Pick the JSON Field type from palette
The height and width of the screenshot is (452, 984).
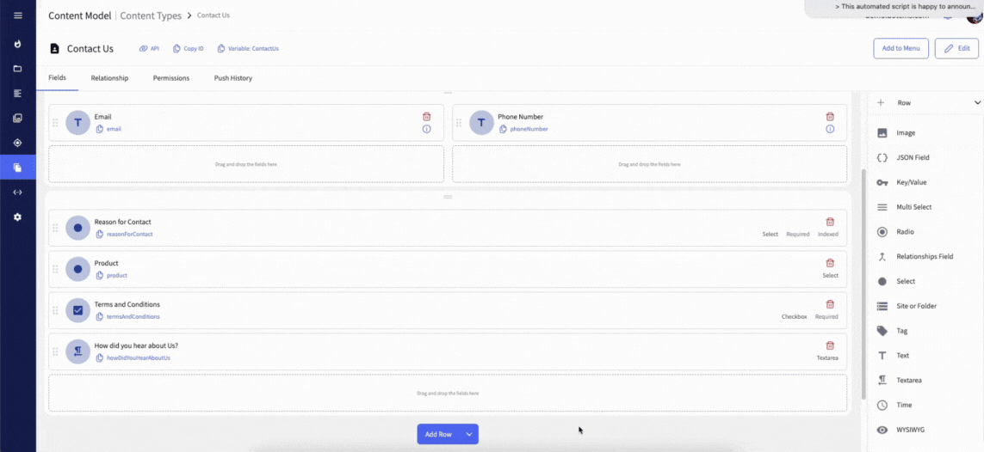click(913, 158)
